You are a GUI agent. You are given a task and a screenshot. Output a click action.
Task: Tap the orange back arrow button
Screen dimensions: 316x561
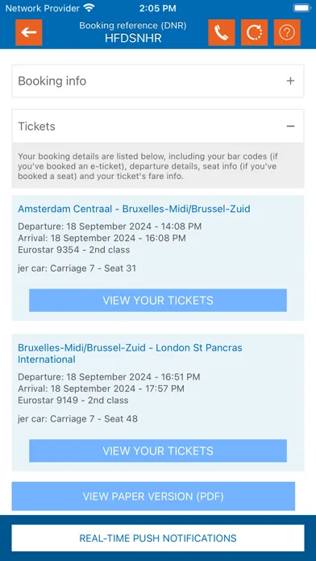coord(29,32)
